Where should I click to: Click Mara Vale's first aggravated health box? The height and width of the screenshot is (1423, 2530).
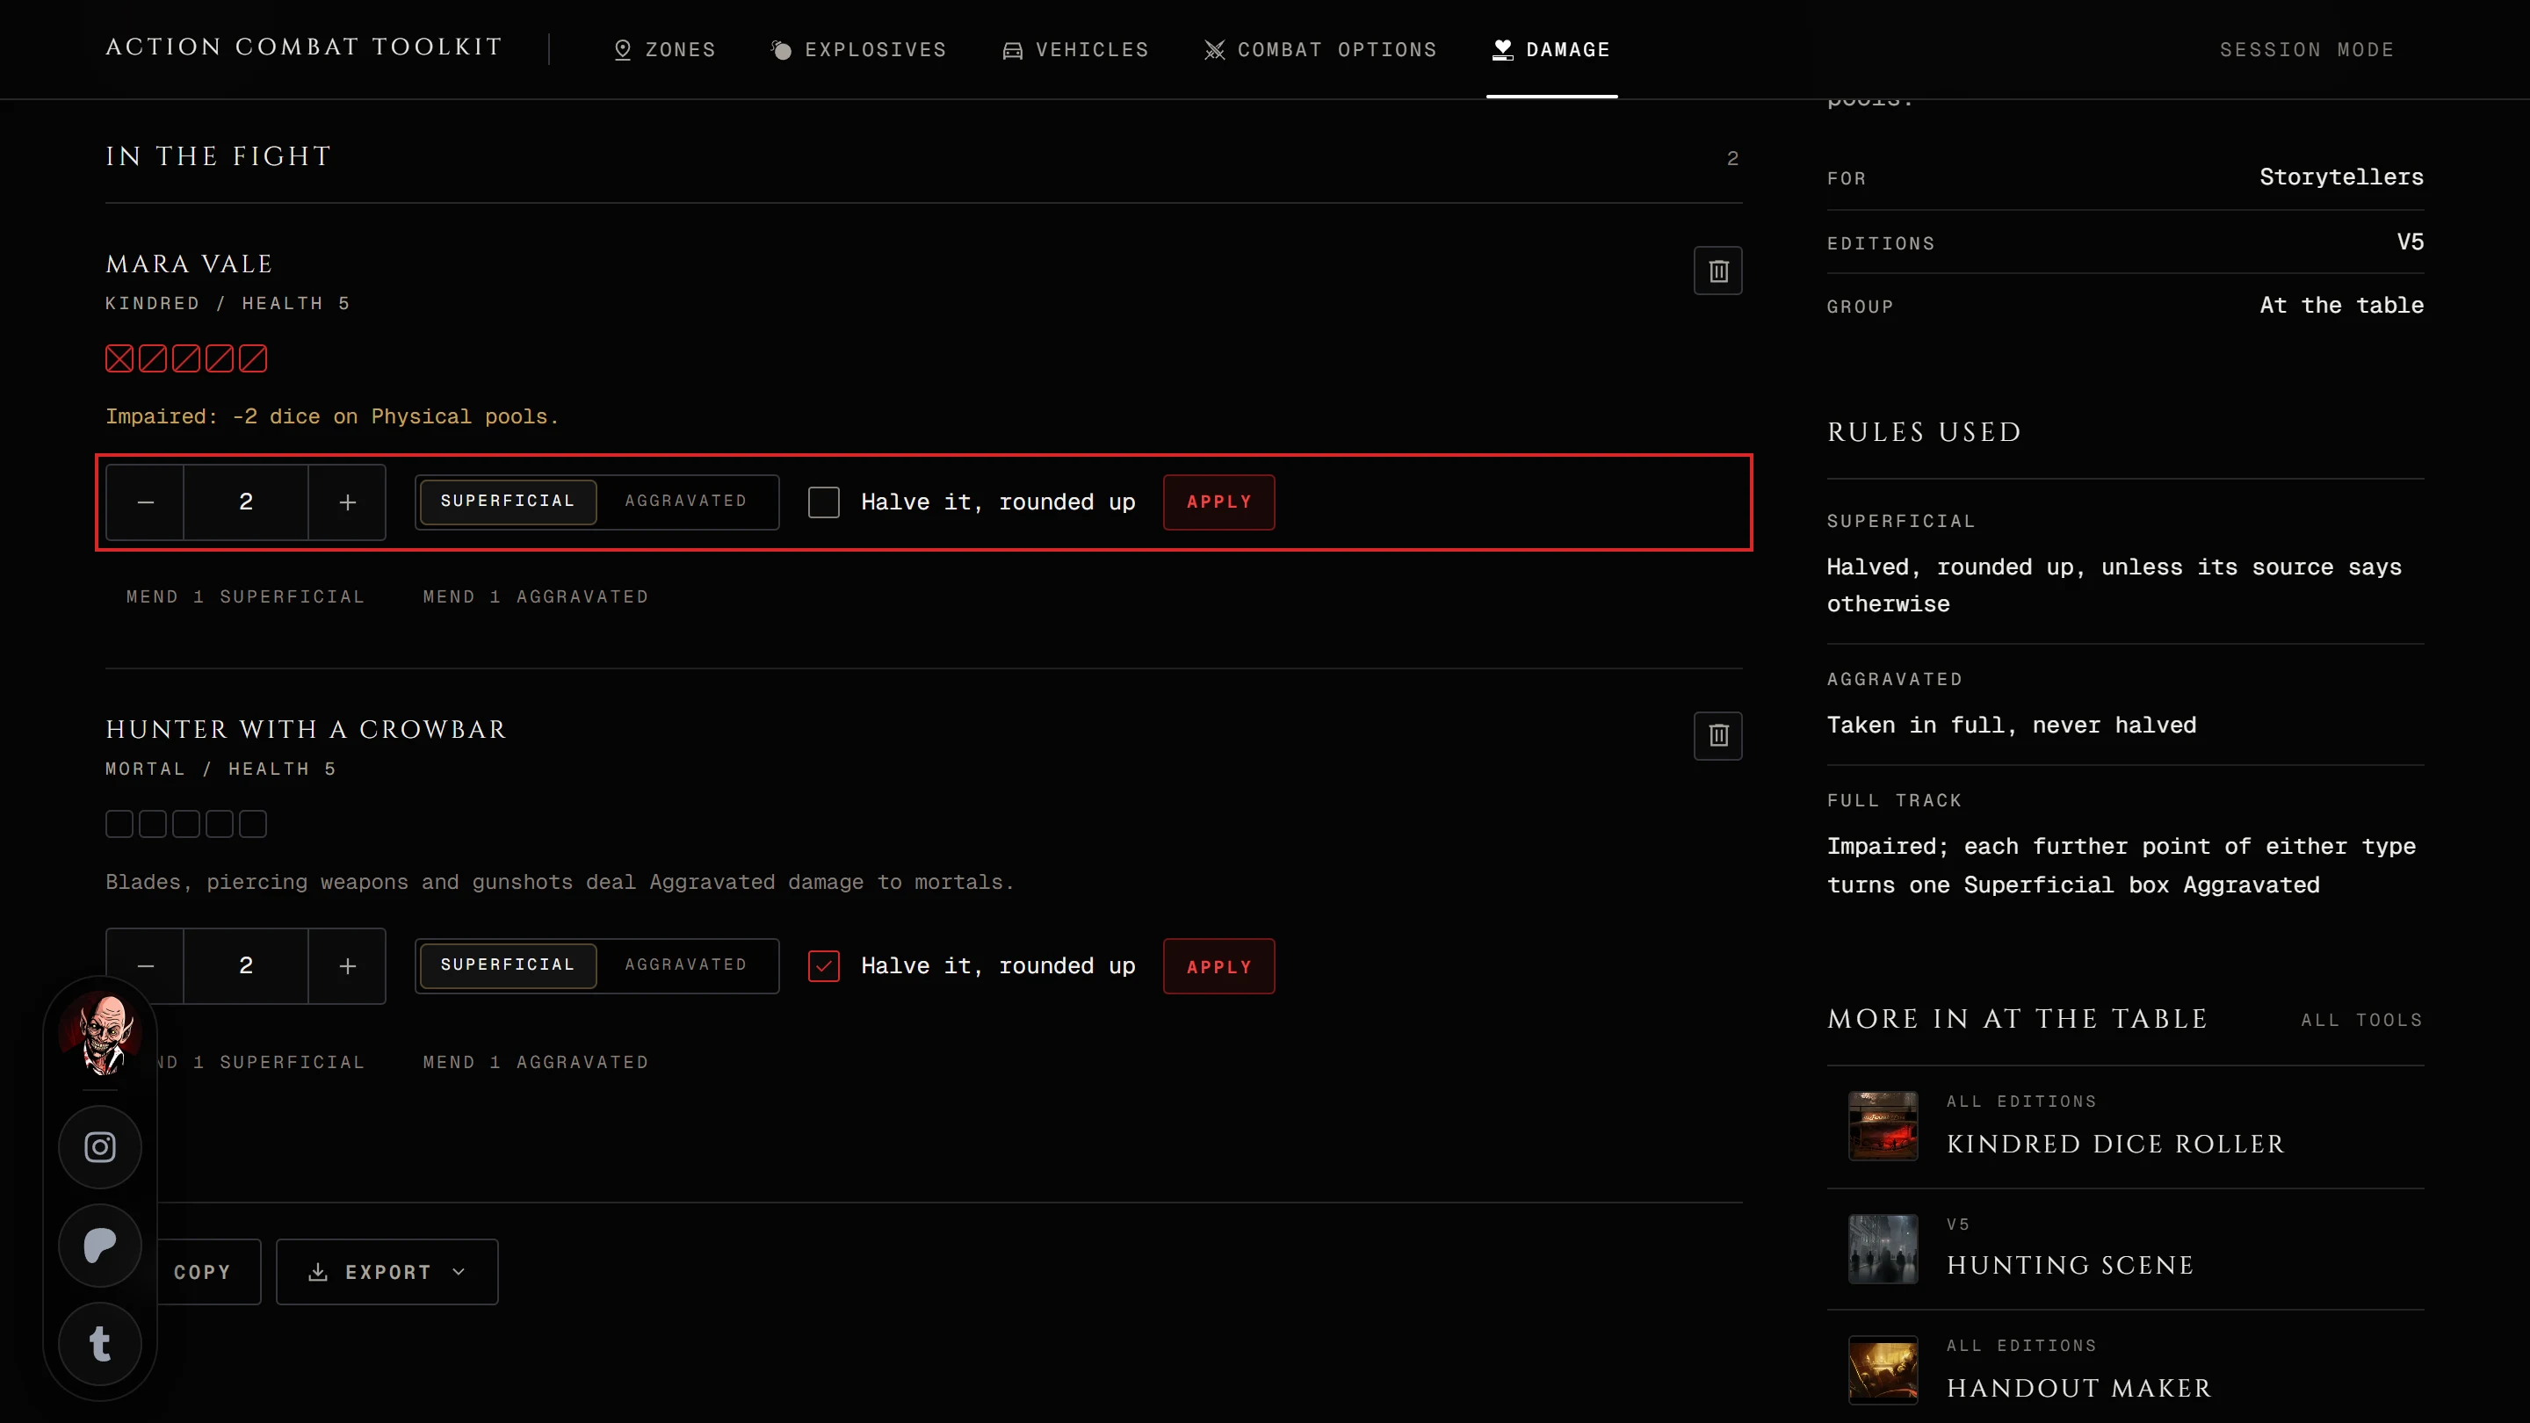click(119, 358)
